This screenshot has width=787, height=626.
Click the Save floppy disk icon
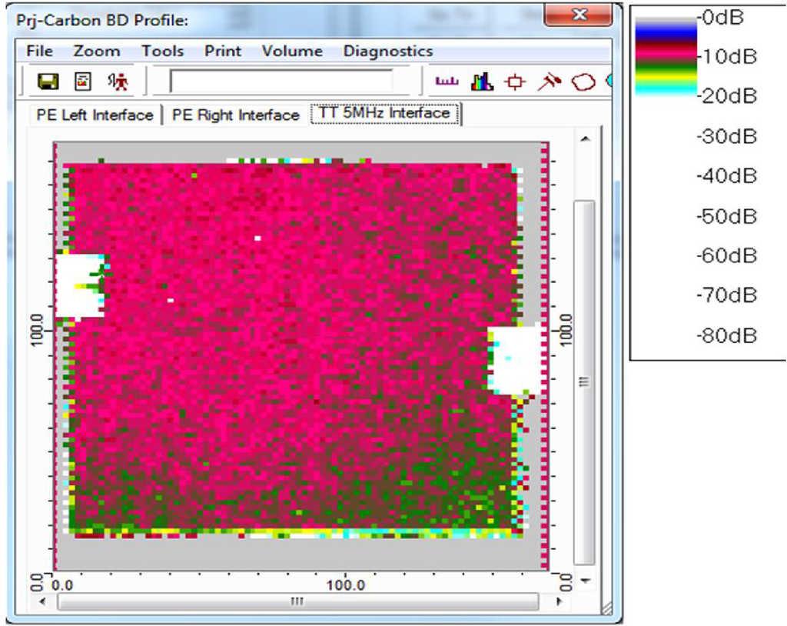49,82
